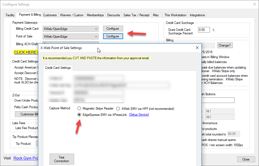This screenshot has height=166, width=259.
Task: Switch to the Facility tab
Action: point(10,15)
